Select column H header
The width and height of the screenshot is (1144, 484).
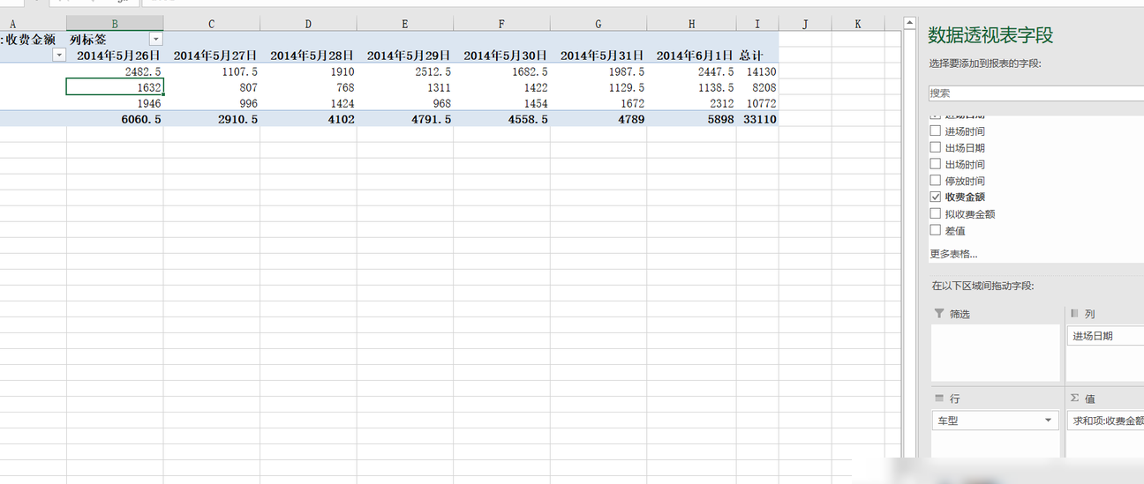coord(691,24)
